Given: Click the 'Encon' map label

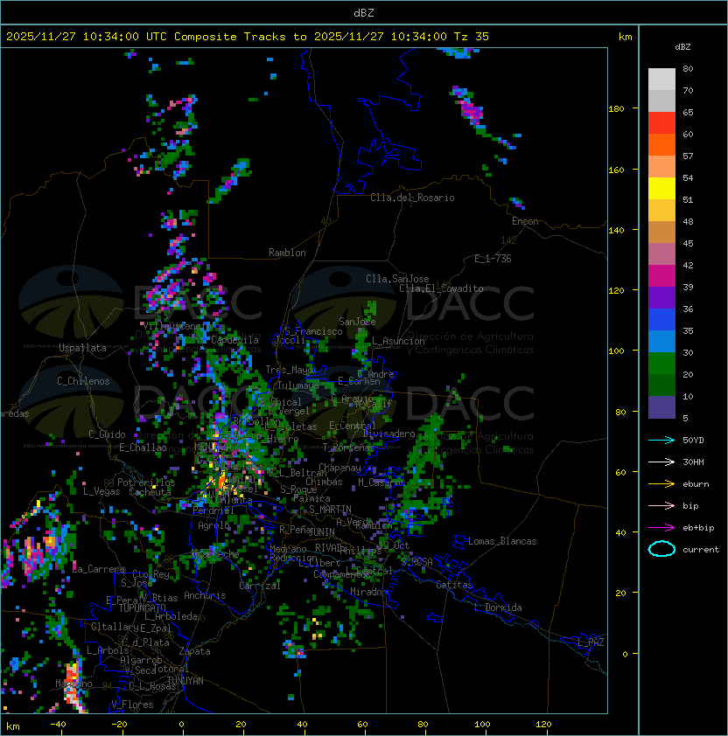Looking at the screenshot, I should click(x=525, y=221).
